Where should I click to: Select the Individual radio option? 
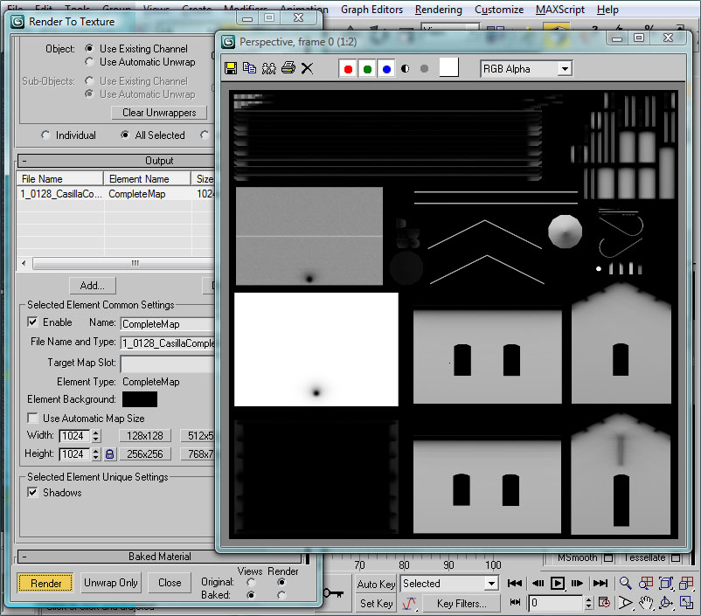[46, 135]
